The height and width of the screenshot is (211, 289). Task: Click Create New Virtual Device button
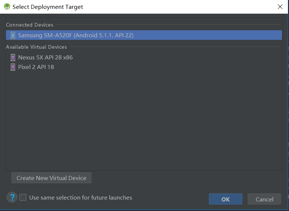click(51, 178)
